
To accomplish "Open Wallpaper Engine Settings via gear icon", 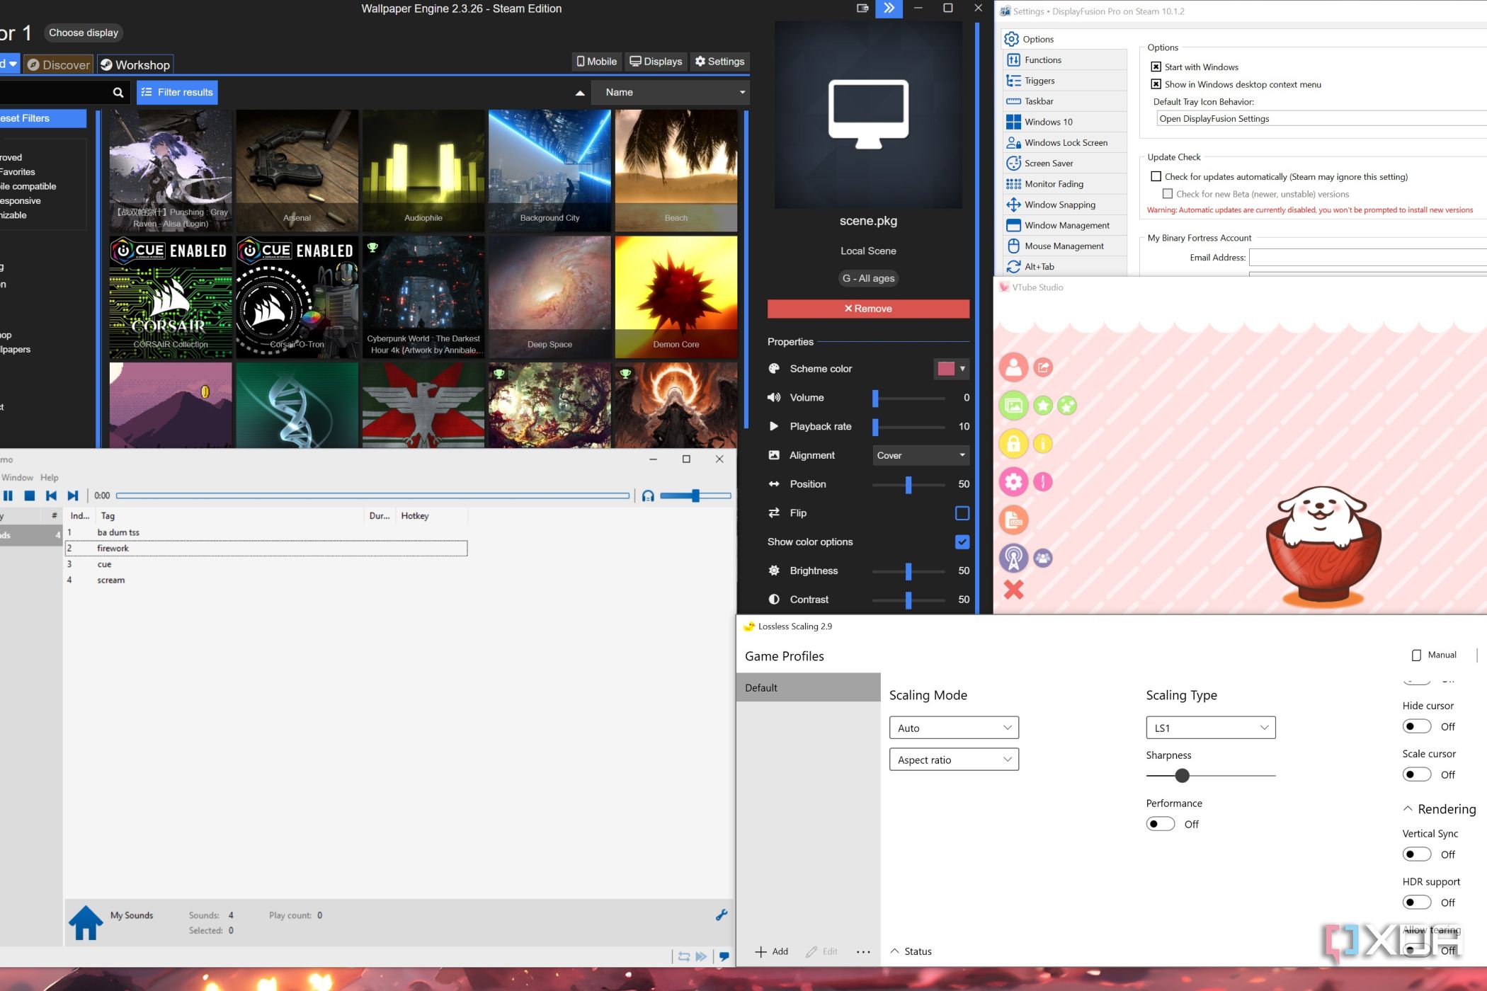I will [x=719, y=62].
